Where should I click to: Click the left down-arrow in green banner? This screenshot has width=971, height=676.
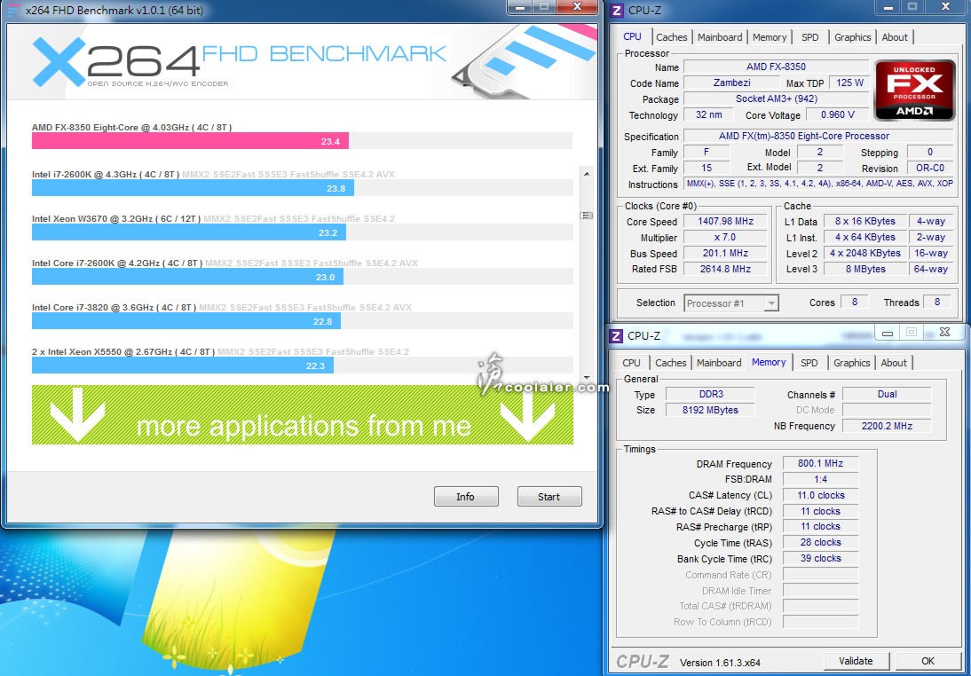77,414
